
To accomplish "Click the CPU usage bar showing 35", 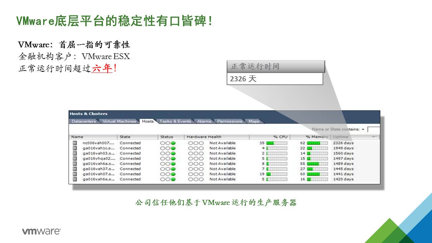I will (277, 143).
